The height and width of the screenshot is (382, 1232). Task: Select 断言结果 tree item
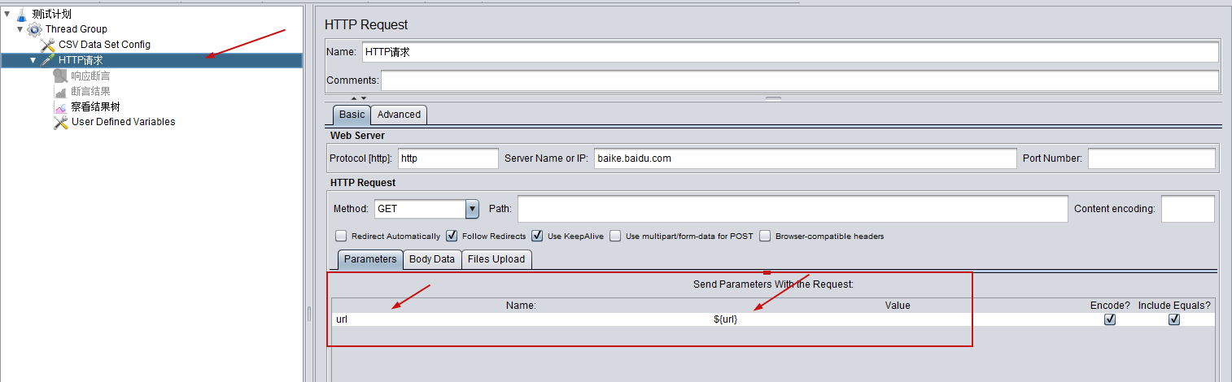pos(90,91)
